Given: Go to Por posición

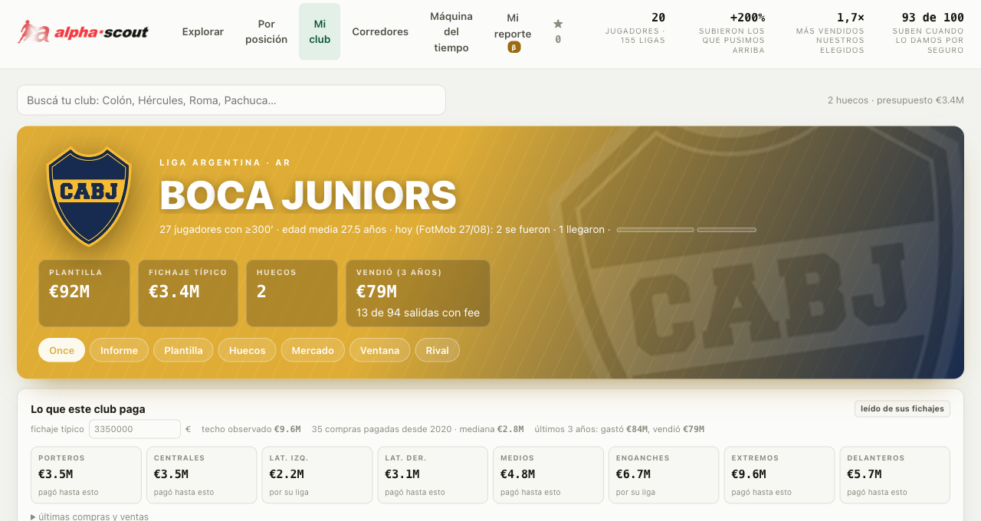Looking at the screenshot, I should tap(267, 31).
